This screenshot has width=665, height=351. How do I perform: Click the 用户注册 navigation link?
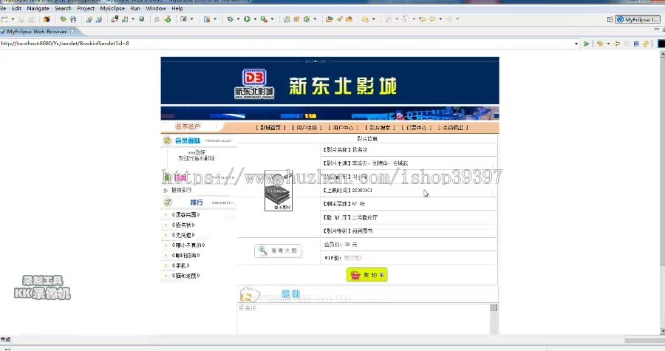(307, 128)
